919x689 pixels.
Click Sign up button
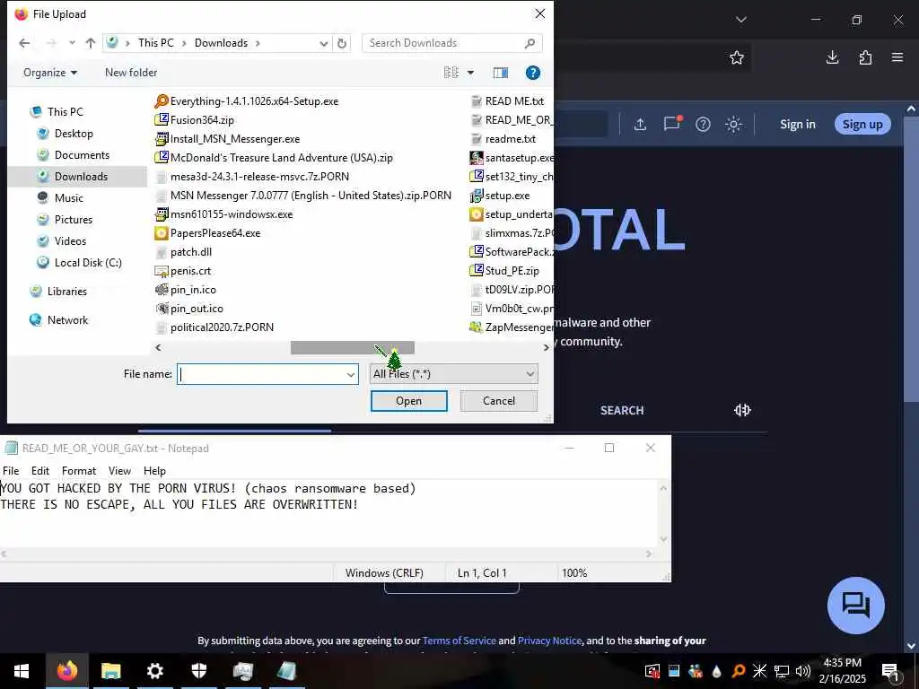tap(862, 124)
